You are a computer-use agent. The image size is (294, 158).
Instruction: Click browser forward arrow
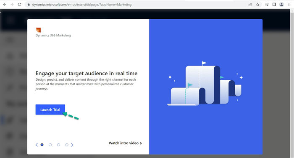[12, 5]
